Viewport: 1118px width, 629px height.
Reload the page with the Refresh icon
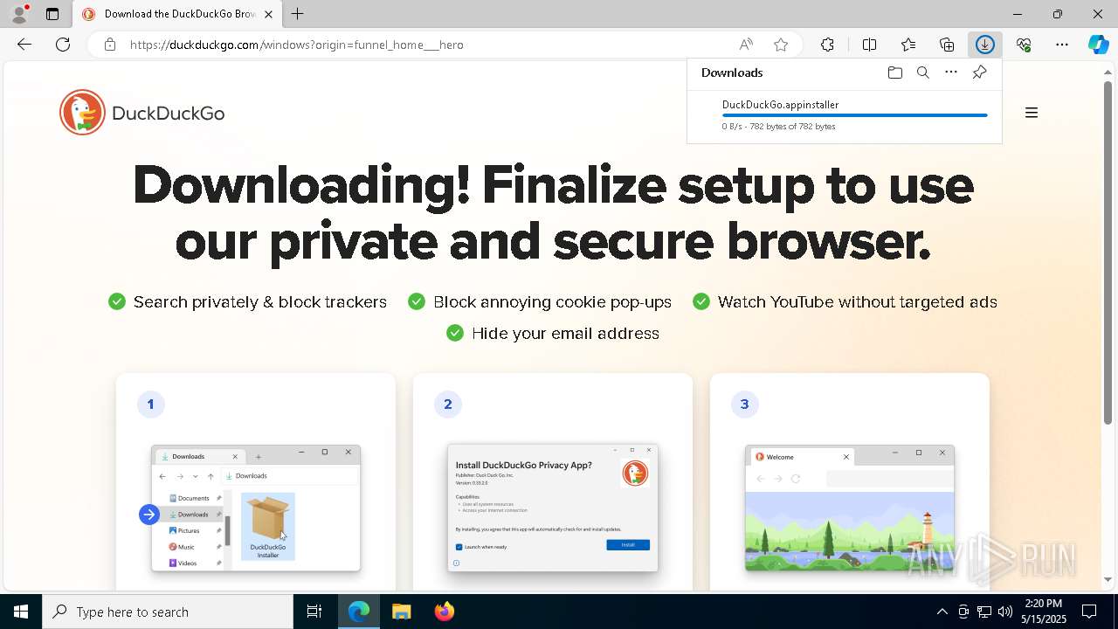coord(63,45)
